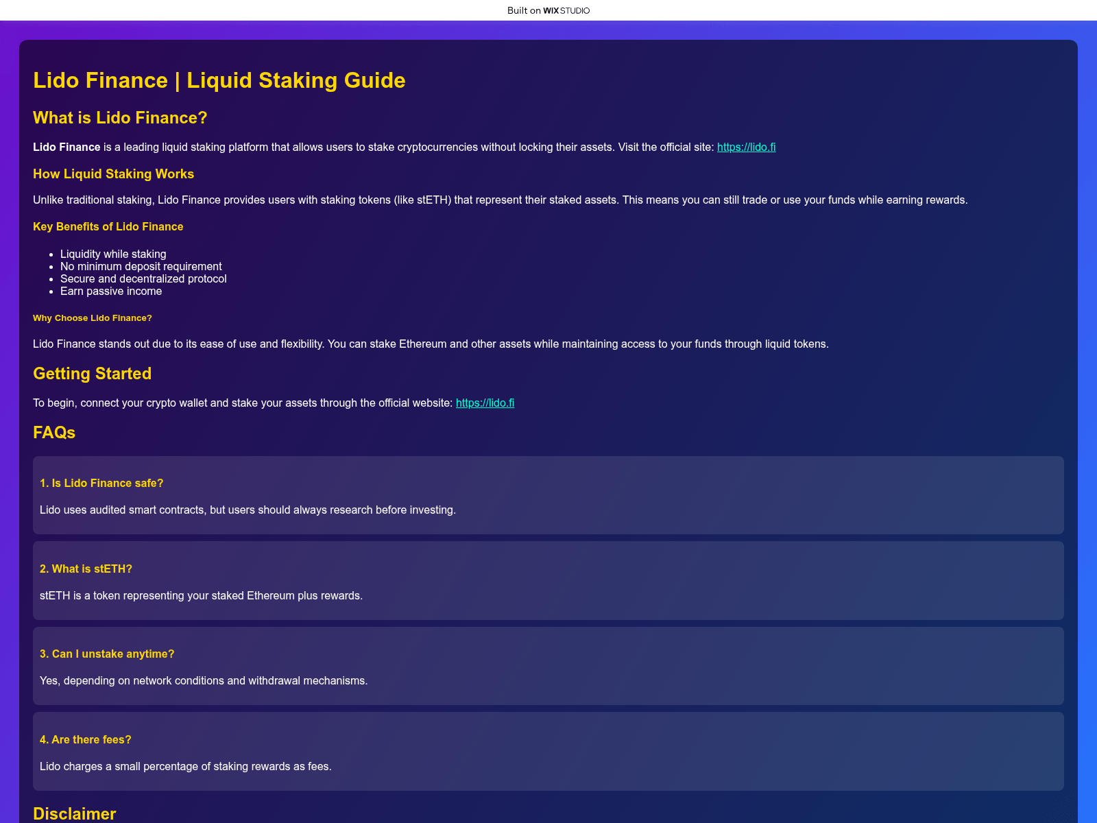Click the bold 'Lido Finance' text in intro paragraph

coord(67,147)
